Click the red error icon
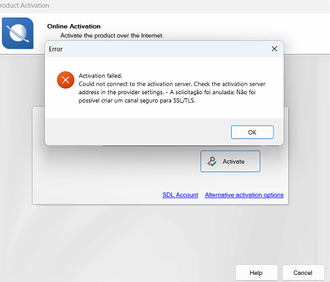The height and width of the screenshot is (282, 330). [66, 80]
